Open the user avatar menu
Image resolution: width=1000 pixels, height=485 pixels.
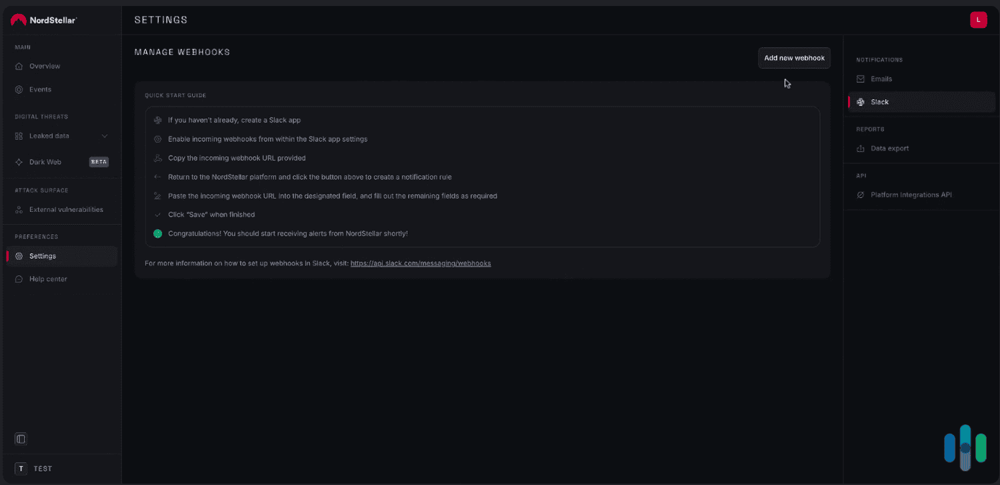point(978,20)
